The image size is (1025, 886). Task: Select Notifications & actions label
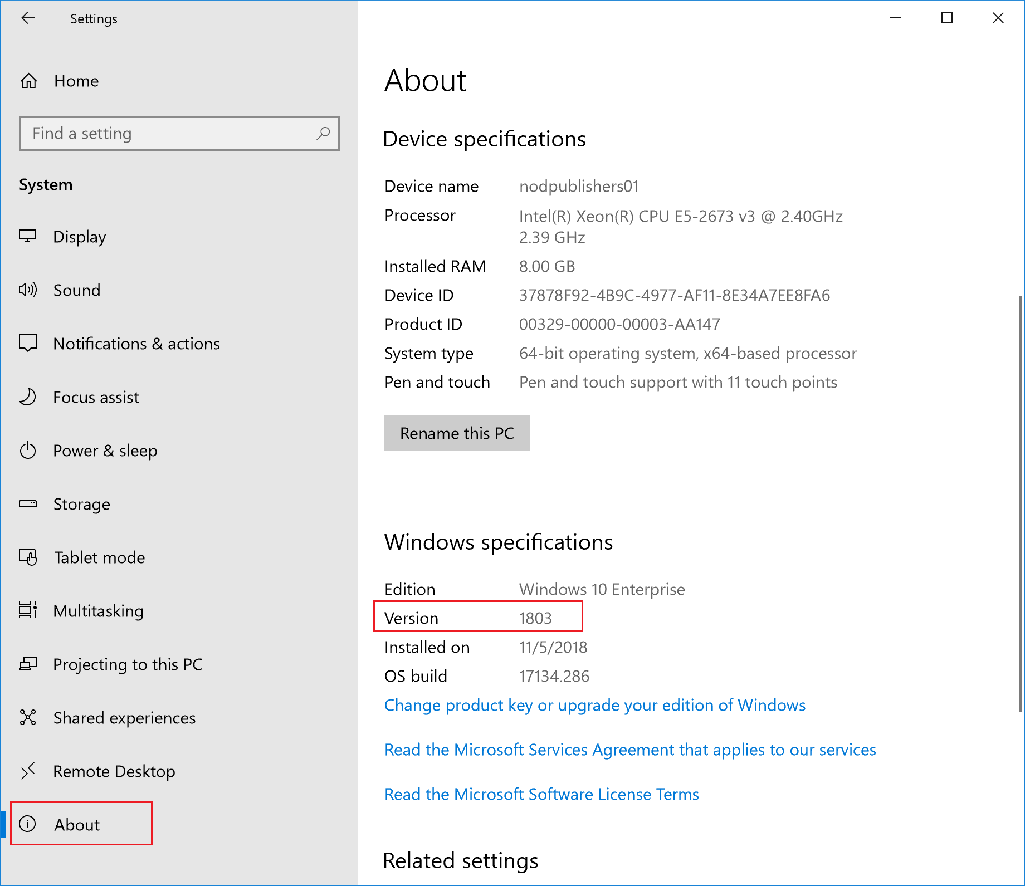(x=136, y=344)
